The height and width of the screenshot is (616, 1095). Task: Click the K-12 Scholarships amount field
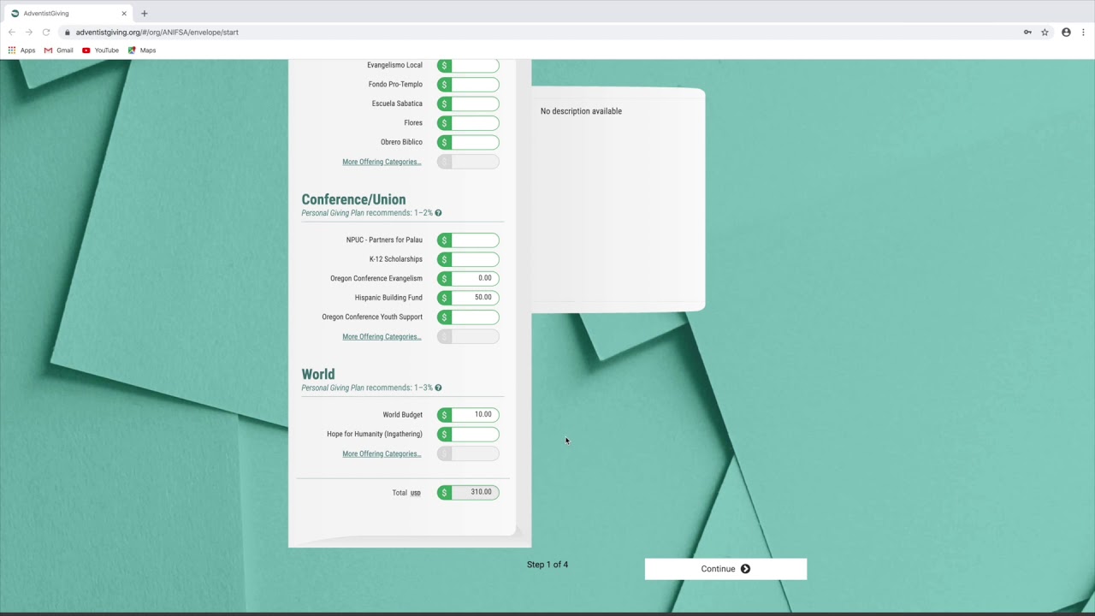coord(468,259)
